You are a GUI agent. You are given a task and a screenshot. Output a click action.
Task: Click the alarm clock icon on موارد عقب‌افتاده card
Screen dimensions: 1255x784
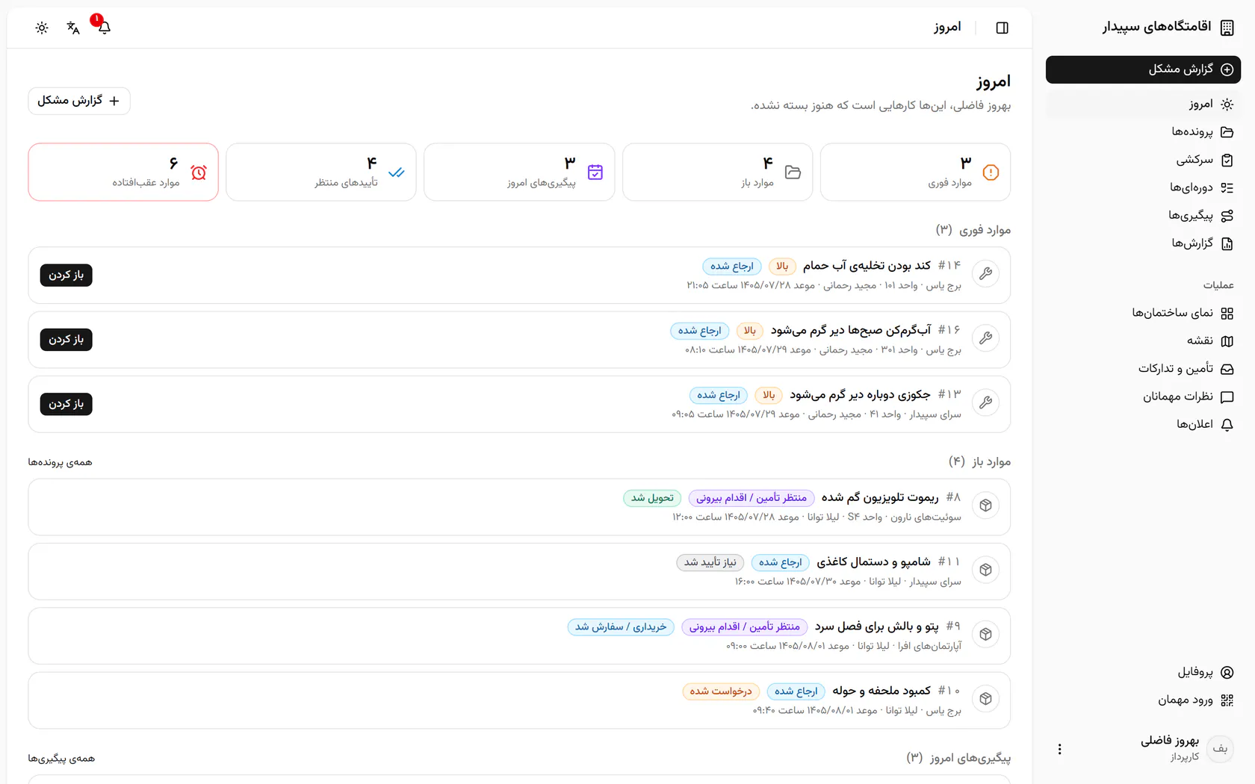(199, 172)
